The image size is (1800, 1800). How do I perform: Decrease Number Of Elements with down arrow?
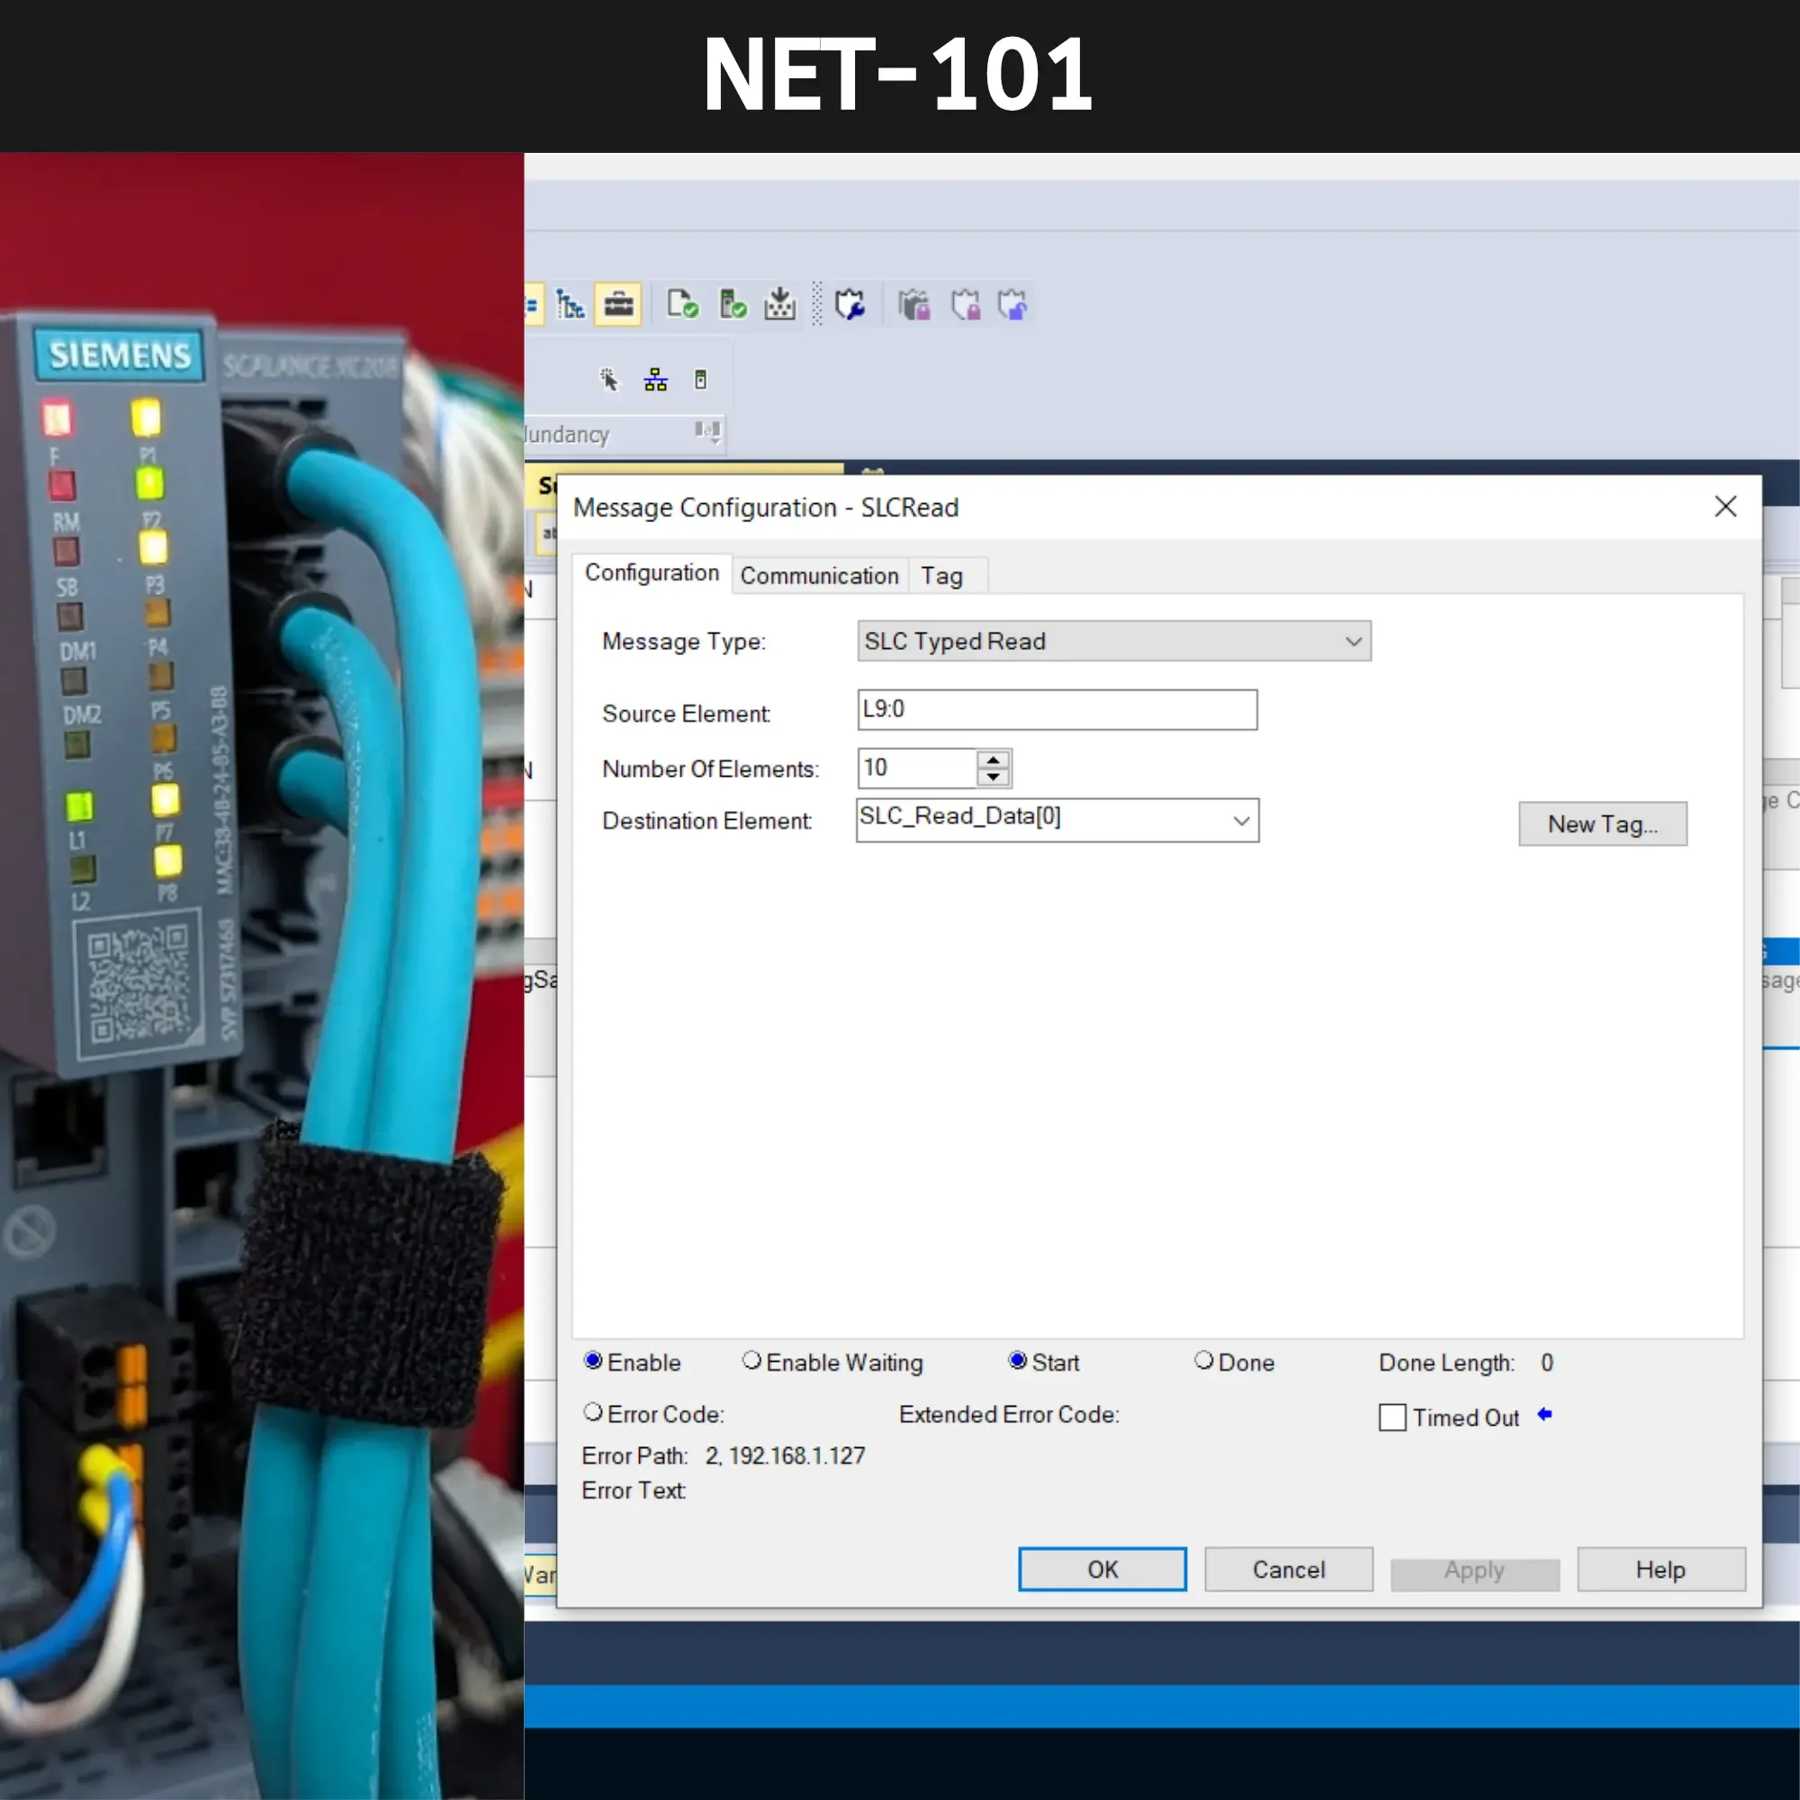coord(994,777)
